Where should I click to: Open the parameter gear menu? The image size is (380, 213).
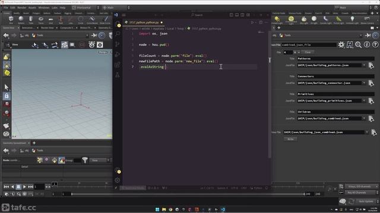coord(341,45)
